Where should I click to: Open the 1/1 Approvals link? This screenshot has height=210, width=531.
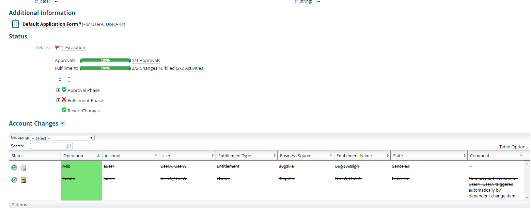(x=146, y=60)
